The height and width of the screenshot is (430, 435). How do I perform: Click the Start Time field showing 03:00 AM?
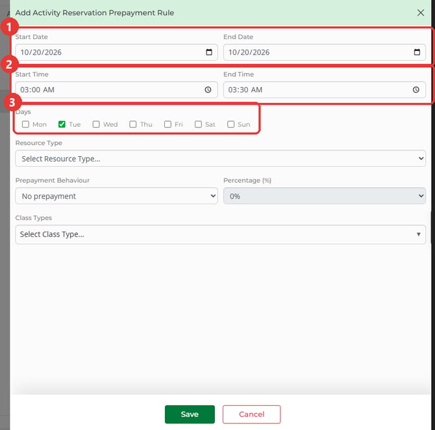(116, 90)
